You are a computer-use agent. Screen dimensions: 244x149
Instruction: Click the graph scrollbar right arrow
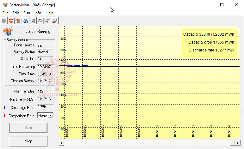tap(238, 143)
